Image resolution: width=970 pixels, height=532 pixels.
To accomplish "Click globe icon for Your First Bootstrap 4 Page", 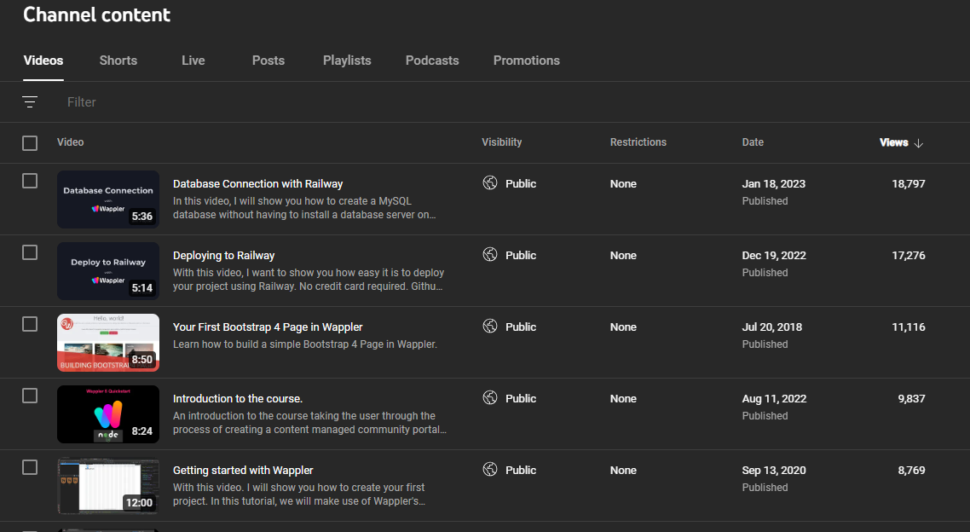I will click(490, 327).
